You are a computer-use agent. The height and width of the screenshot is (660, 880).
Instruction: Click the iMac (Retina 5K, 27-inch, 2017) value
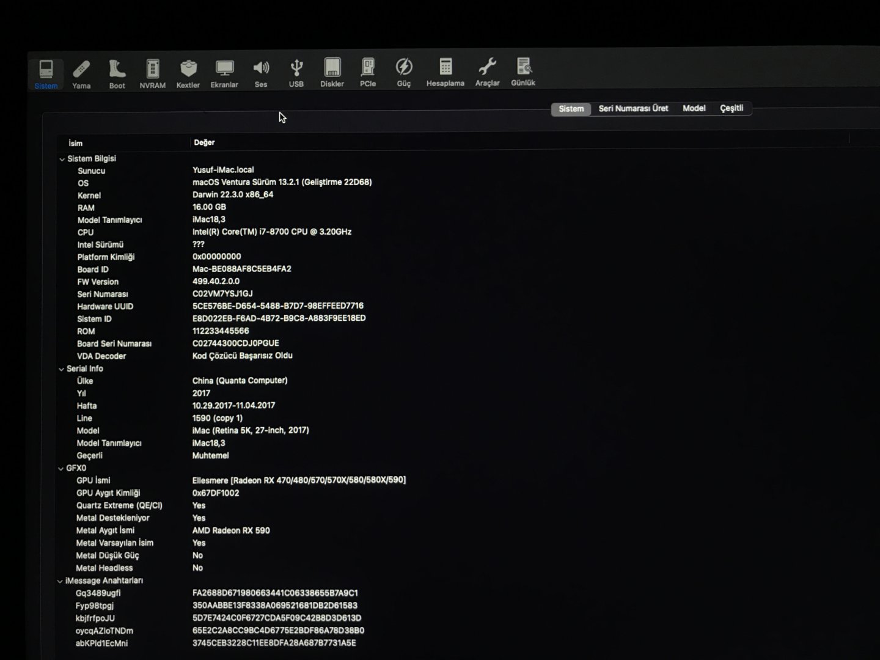[251, 430]
